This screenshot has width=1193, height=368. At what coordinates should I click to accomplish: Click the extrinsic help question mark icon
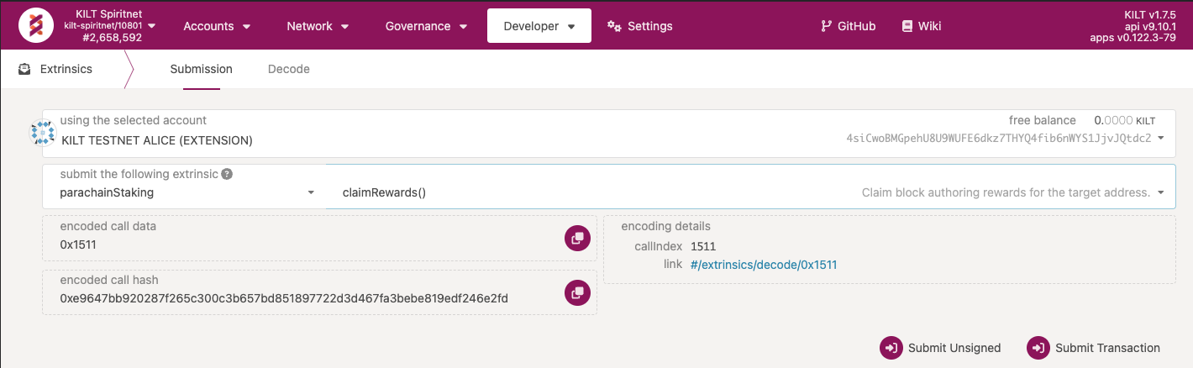click(227, 174)
